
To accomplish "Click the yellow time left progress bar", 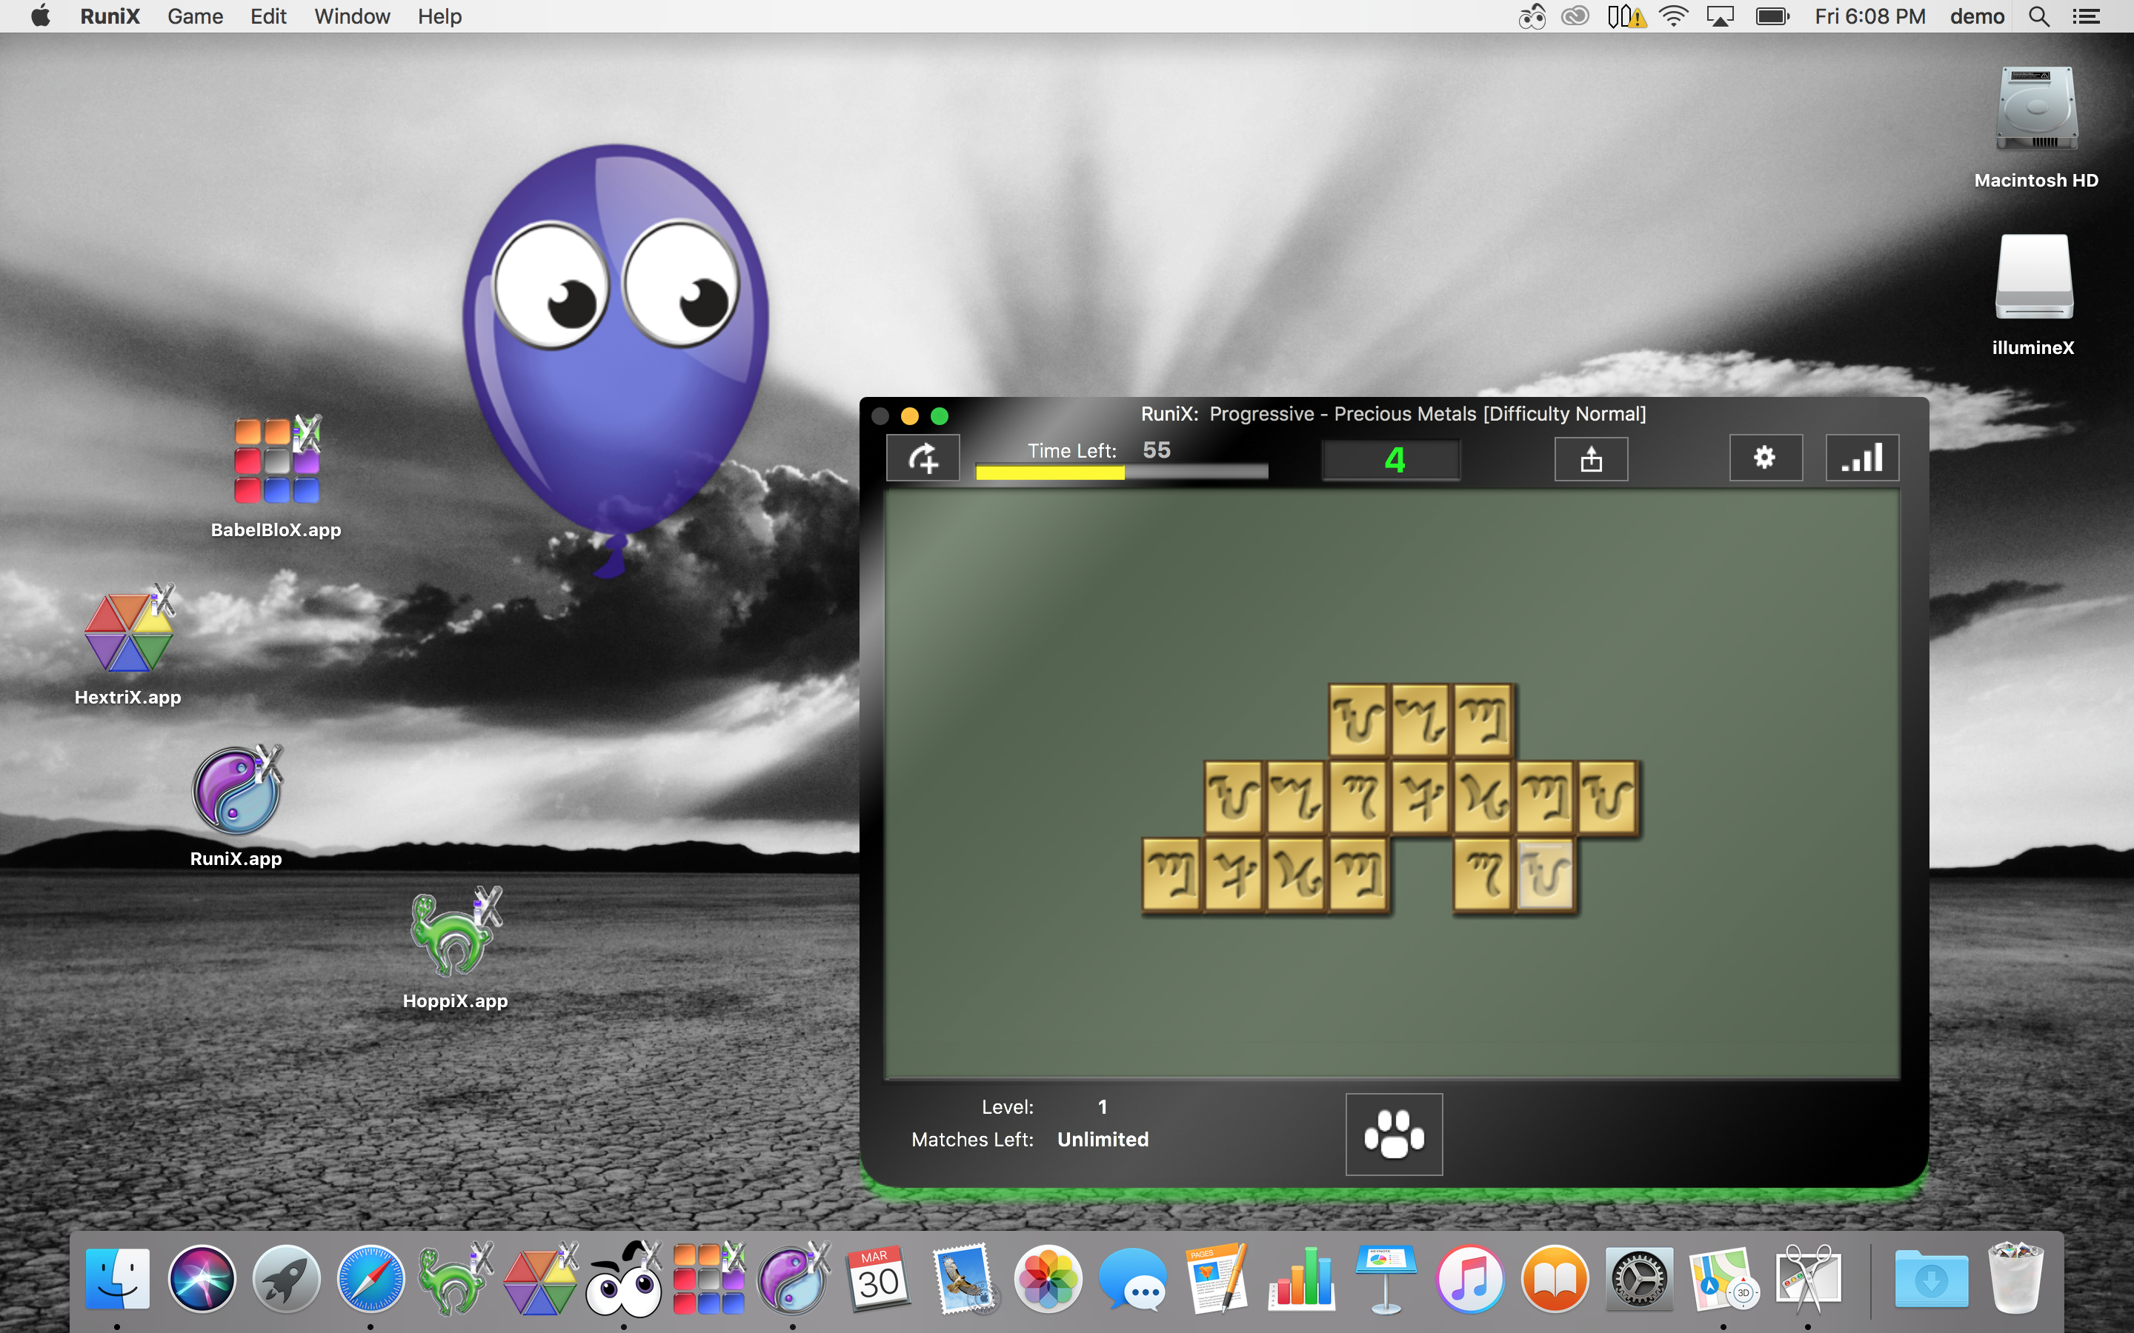I will [1121, 472].
